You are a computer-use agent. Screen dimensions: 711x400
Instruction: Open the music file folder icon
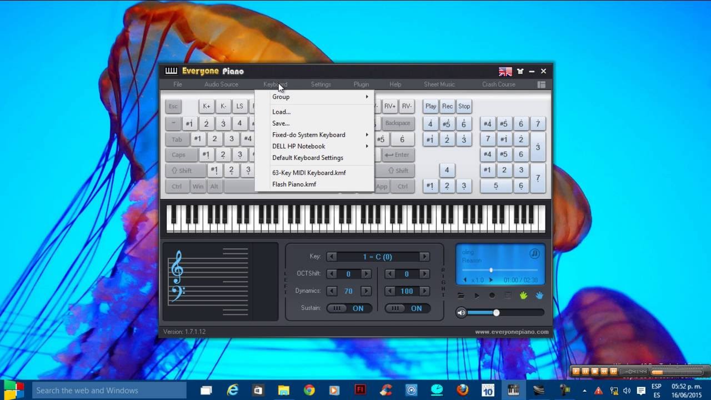[x=461, y=296]
